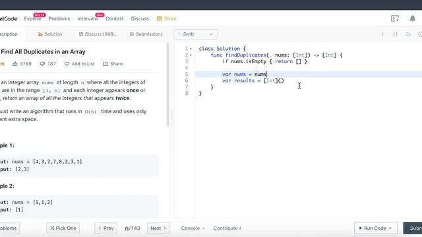The width and height of the screenshot is (422, 237).
Task: Click the curly braces format icon
Action: point(395,34)
